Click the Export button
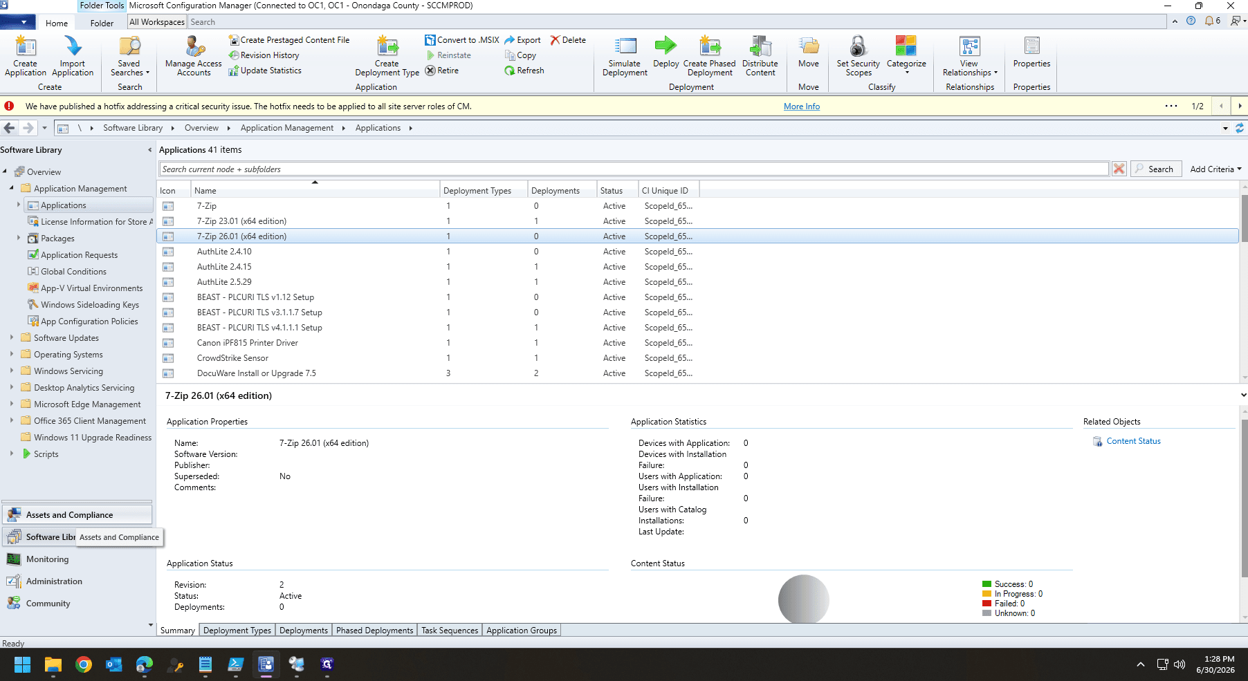The height and width of the screenshot is (681, 1248). [523, 40]
